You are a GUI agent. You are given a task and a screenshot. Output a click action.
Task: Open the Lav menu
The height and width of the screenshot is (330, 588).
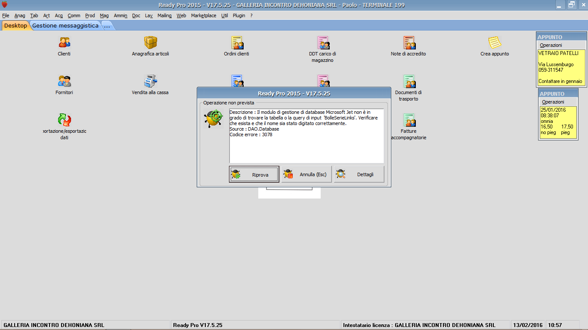click(149, 15)
